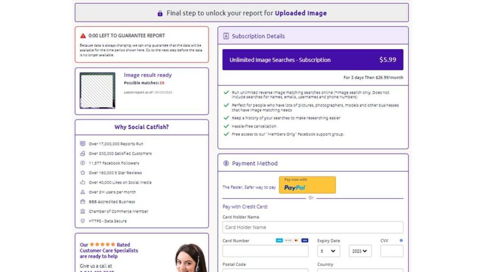The height and width of the screenshot is (272, 484).
Task: Click 'Pay with Credit Card:' label
Action: tap(245, 207)
